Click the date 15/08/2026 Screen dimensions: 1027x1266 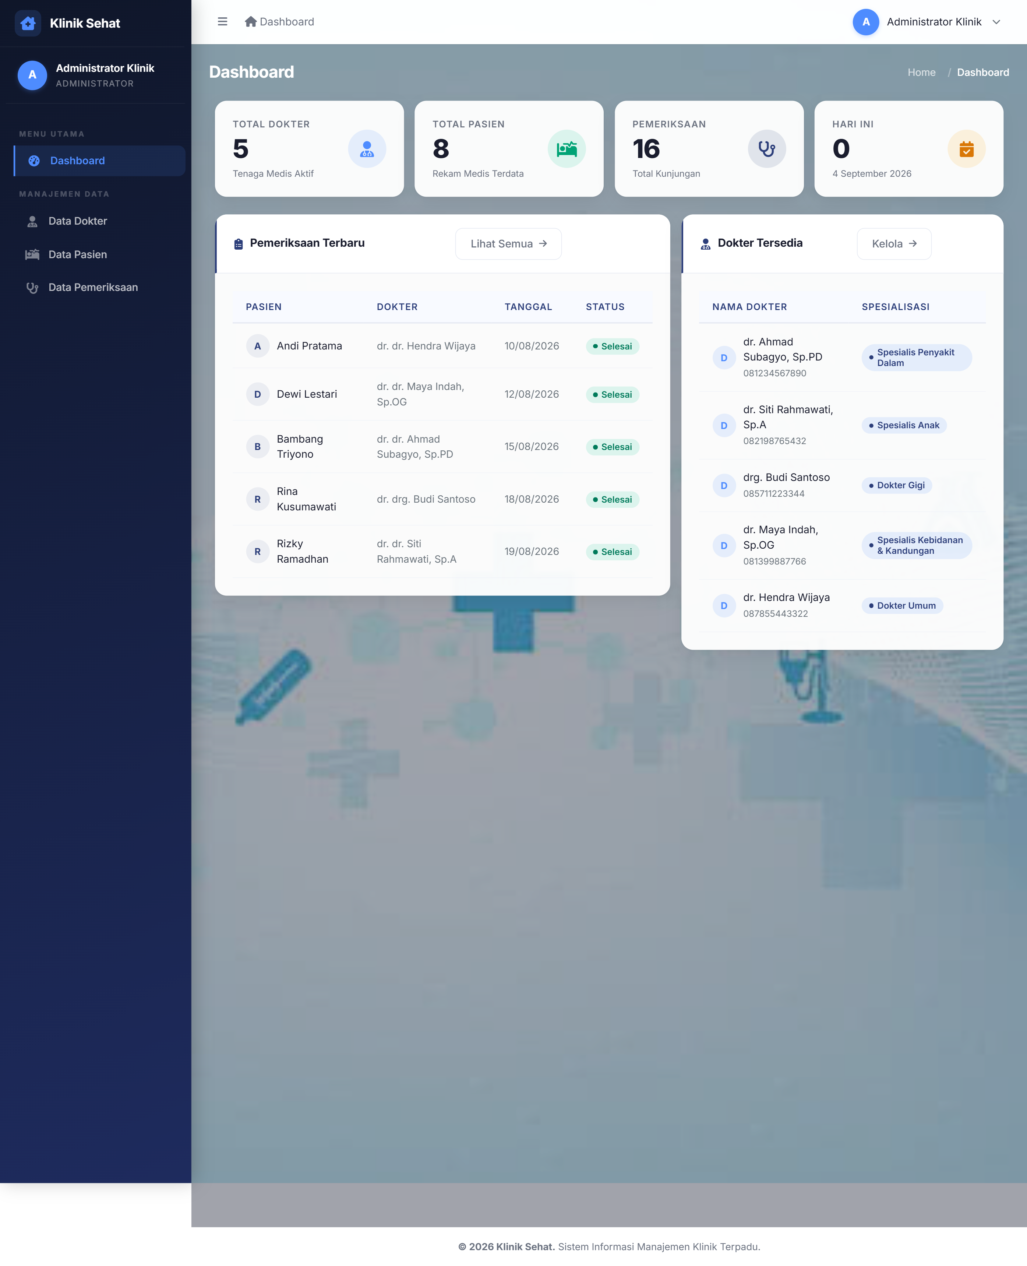531,447
